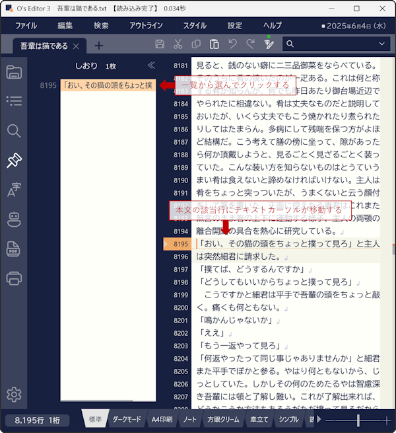Expand the search box dropdown arrow

tap(382, 44)
